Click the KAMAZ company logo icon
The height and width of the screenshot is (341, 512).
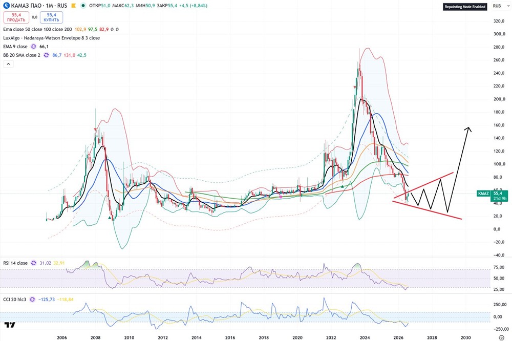click(x=7, y=6)
